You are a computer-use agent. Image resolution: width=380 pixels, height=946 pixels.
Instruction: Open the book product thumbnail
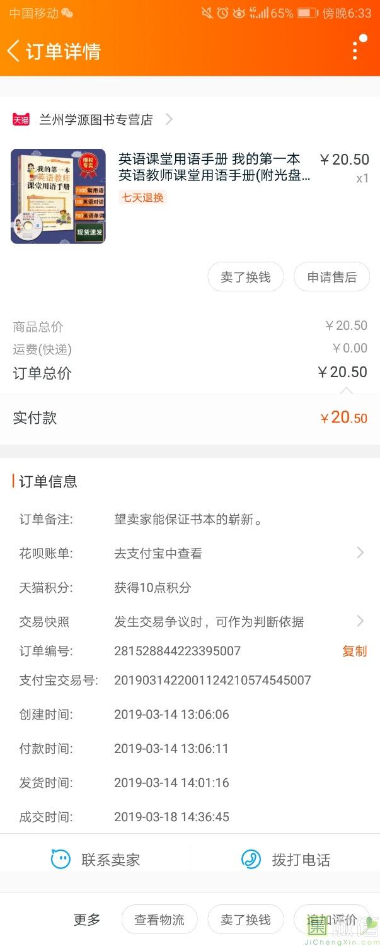pos(58,196)
